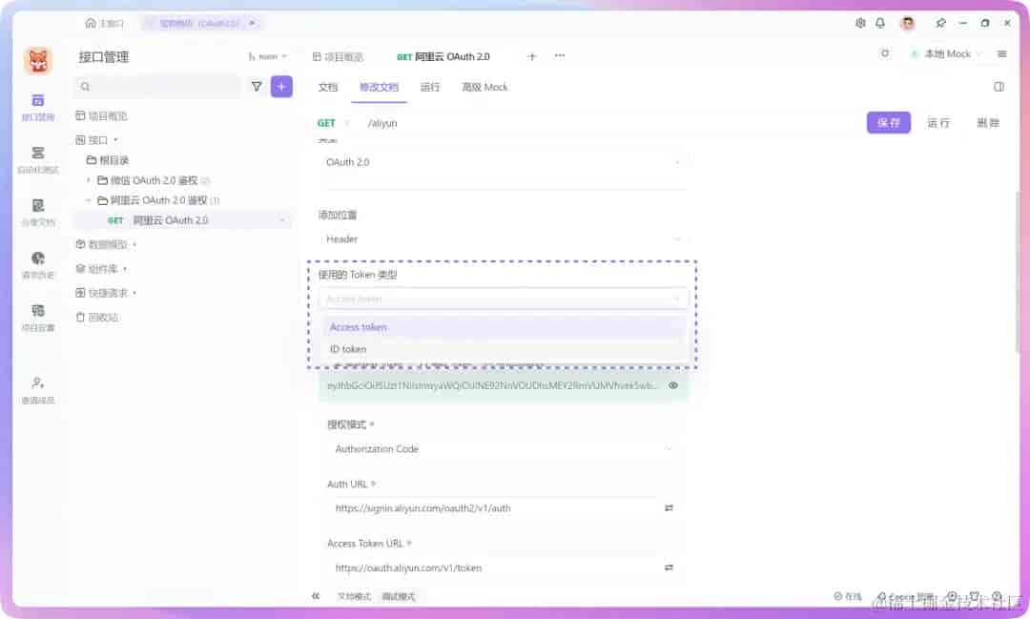Toggle token visibility eye icon

coord(673,385)
